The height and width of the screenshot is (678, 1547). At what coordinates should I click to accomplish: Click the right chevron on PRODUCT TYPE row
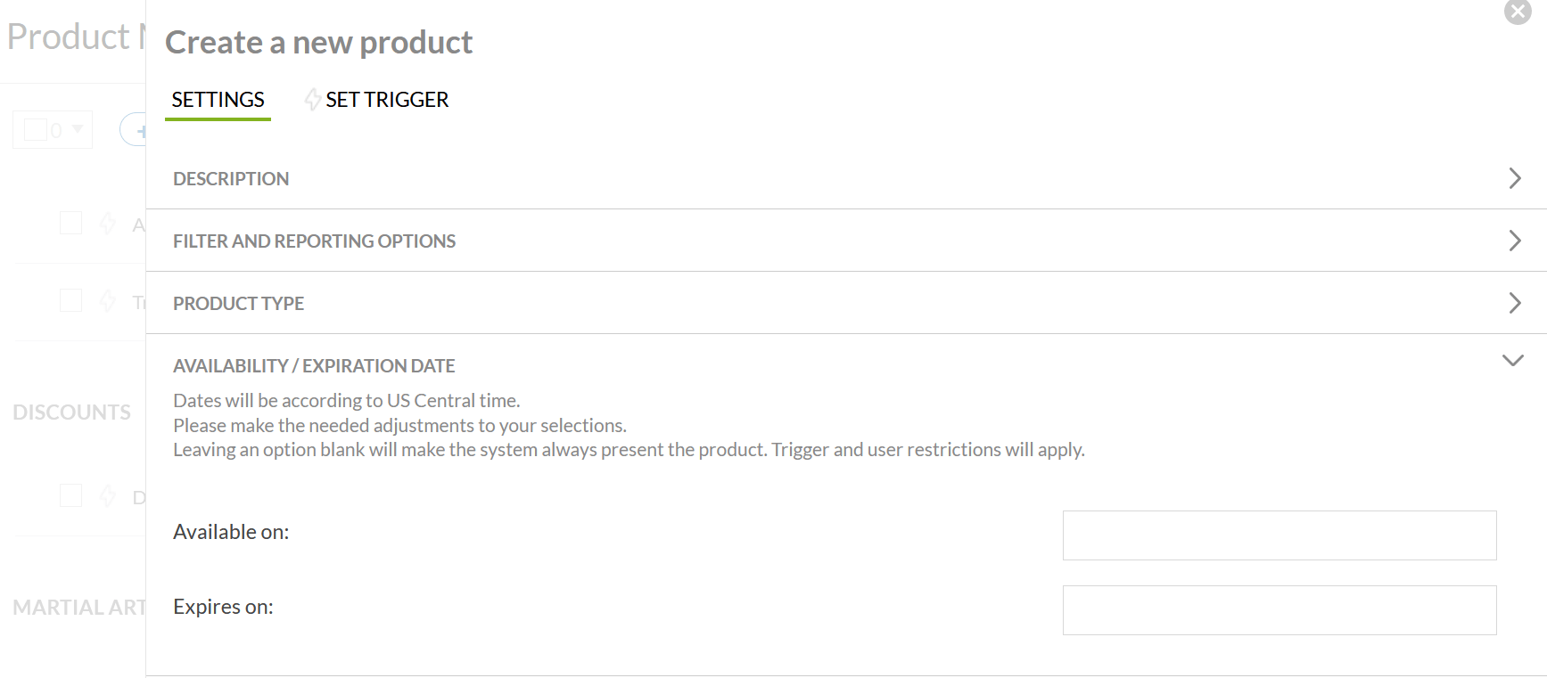click(1514, 303)
